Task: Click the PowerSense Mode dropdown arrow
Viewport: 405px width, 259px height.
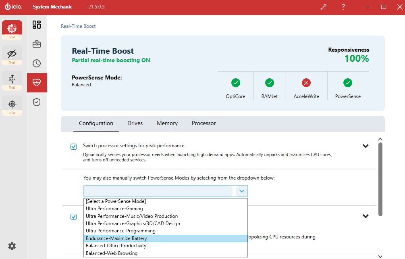Action: [241, 191]
